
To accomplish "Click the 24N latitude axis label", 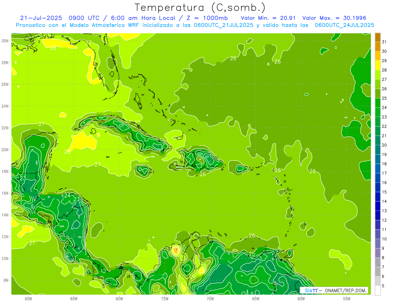I will point(5,106).
